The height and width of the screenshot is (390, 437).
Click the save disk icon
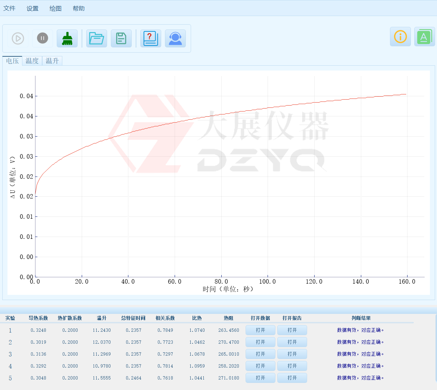pyautogui.click(x=121, y=38)
